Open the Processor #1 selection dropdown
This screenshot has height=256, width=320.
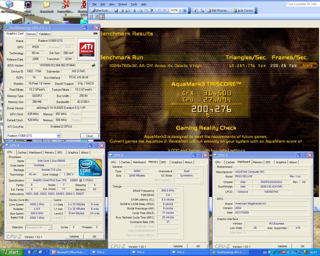pos(50,227)
